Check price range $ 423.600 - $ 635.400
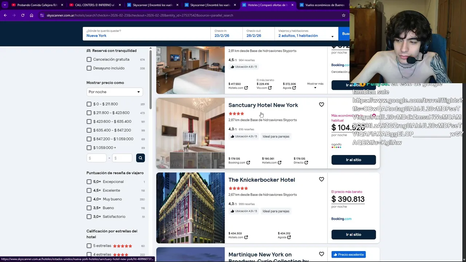This screenshot has width=466, height=262. point(89,122)
